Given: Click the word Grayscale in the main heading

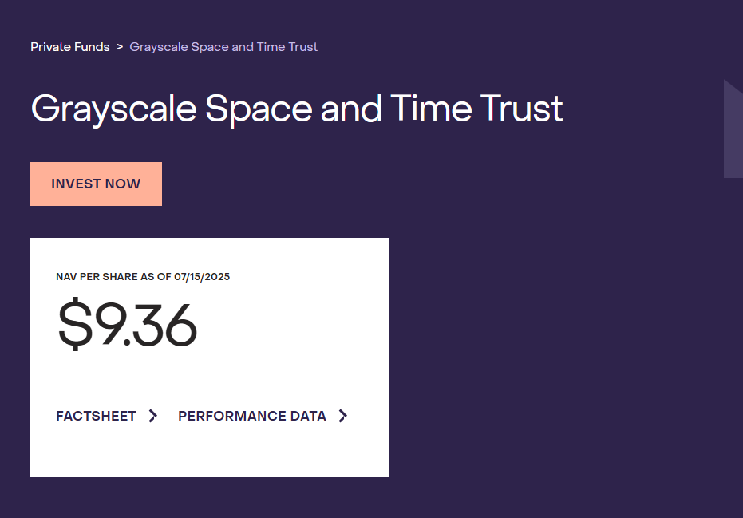Looking at the screenshot, I should tap(113, 109).
